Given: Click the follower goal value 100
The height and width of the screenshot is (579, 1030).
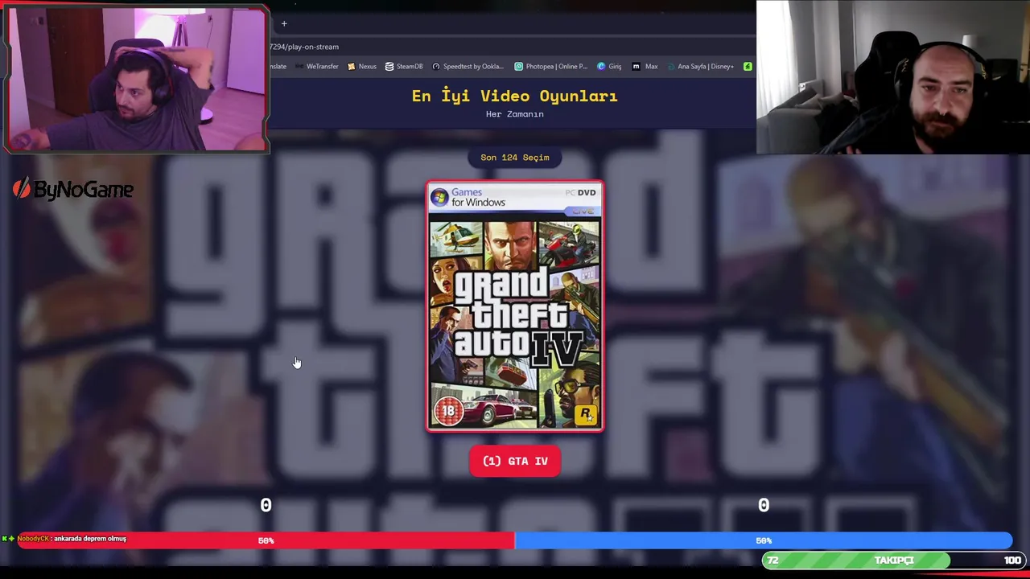Looking at the screenshot, I should tap(1012, 561).
